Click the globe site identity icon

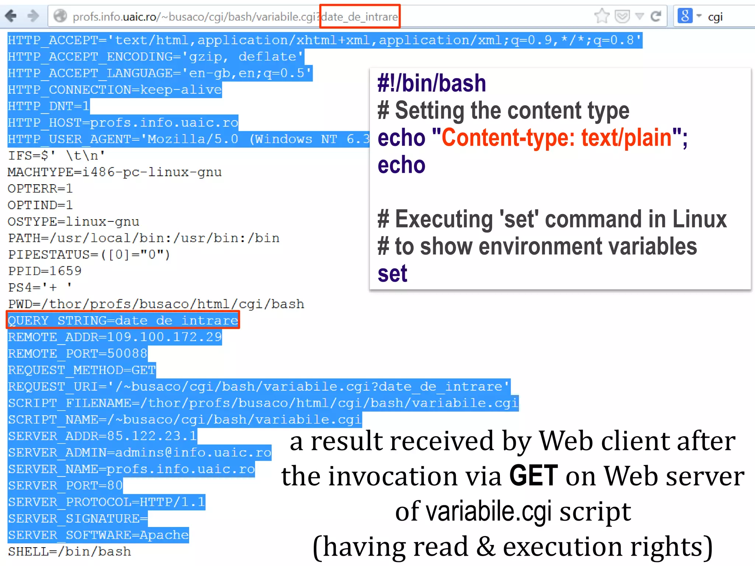60,16
